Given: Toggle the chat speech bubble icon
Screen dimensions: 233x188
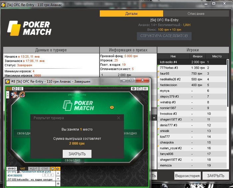Looking at the screenshot, I should 53,169.
